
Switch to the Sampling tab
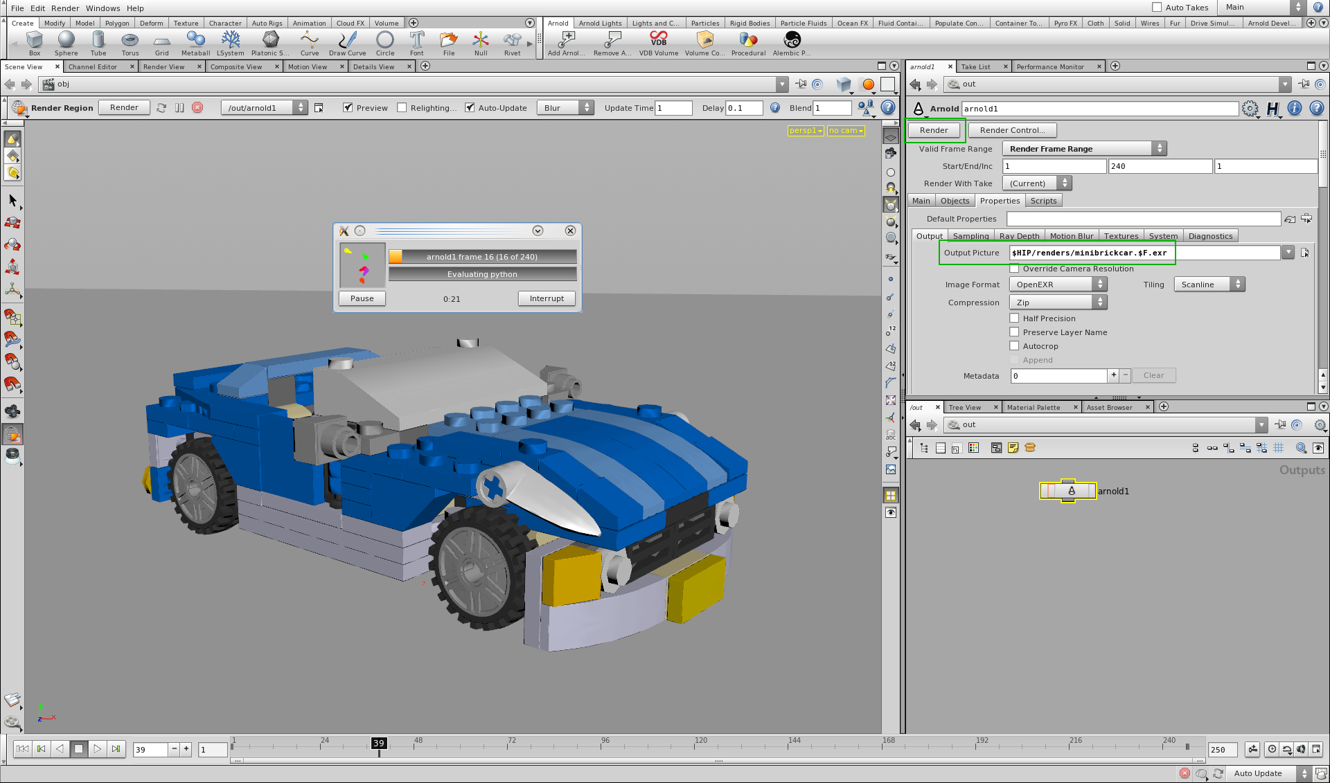pyautogui.click(x=970, y=236)
